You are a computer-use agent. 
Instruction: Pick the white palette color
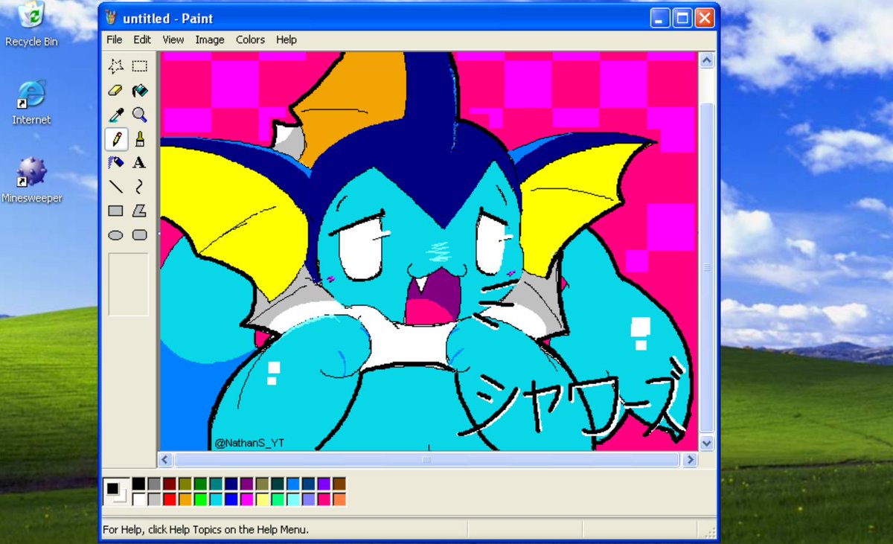pos(138,499)
